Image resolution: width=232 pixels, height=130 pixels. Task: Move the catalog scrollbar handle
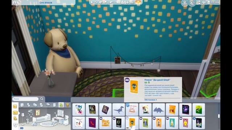point(219,116)
